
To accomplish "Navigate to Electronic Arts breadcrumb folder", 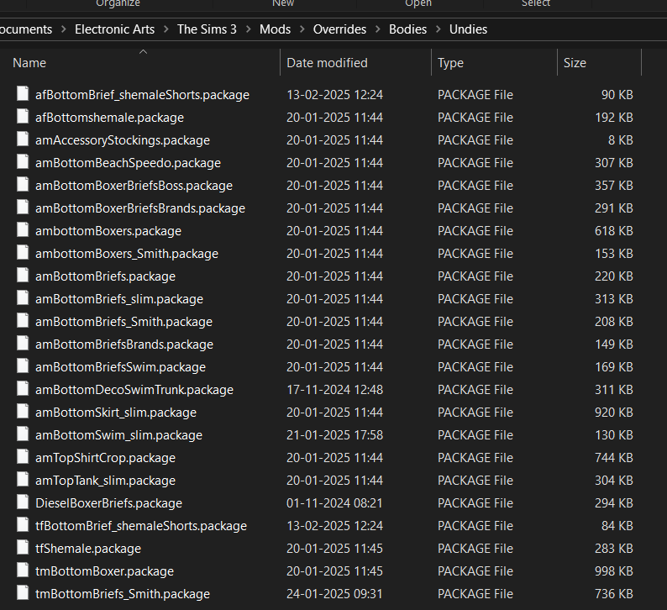I will pos(114,29).
